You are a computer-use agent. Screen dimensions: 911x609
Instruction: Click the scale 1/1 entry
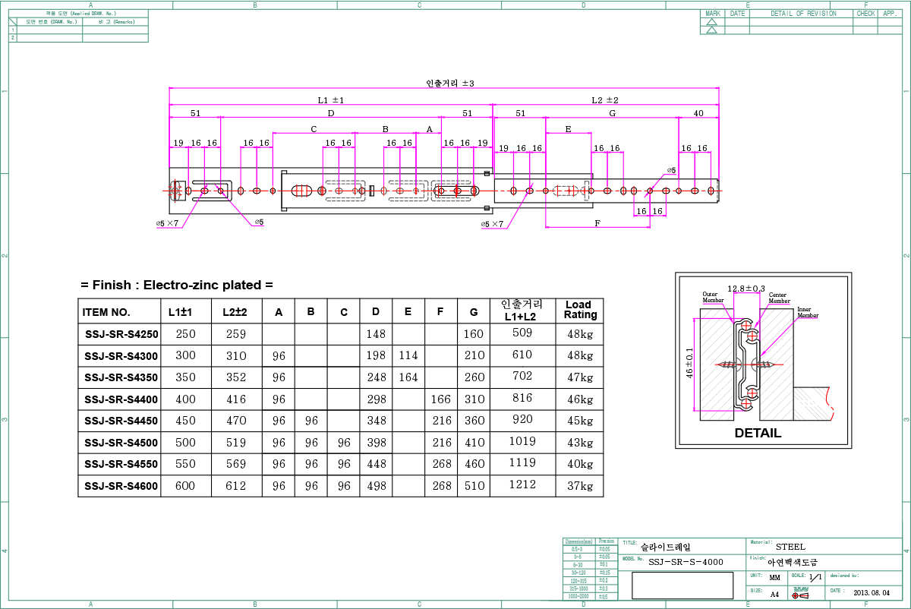coord(815,578)
